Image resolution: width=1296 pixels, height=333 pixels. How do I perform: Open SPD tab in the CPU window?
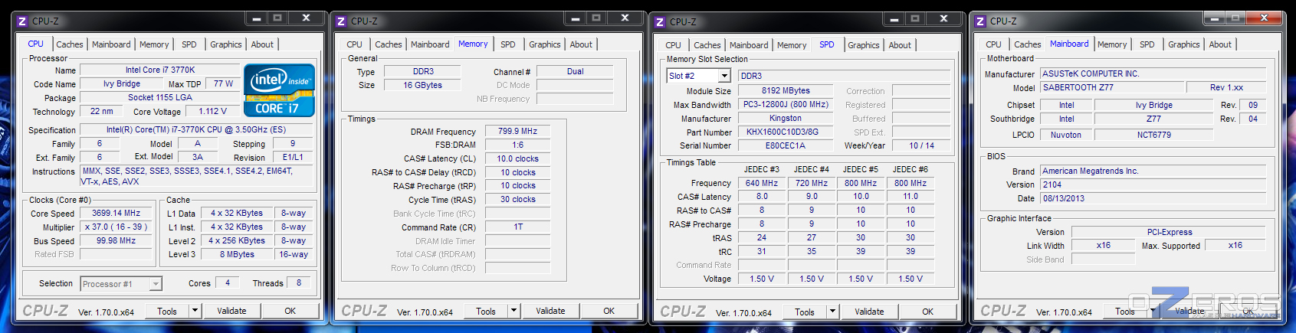coord(189,44)
